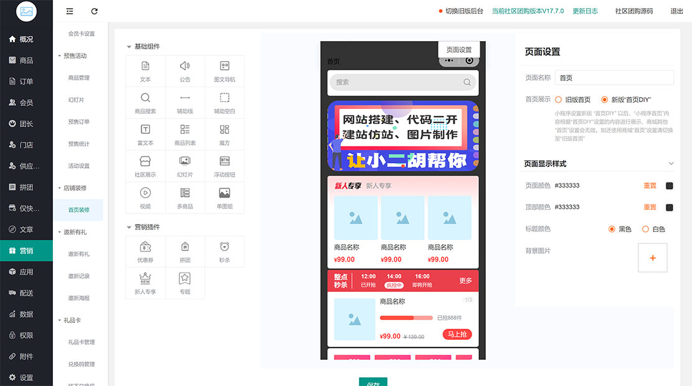Add the 新人专享 newcomer plugin
The width and height of the screenshot is (692, 386).
(x=145, y=284)
